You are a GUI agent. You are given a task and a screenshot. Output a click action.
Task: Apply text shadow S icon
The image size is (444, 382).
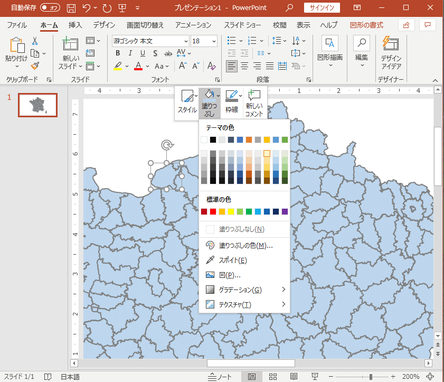point(155,53)
